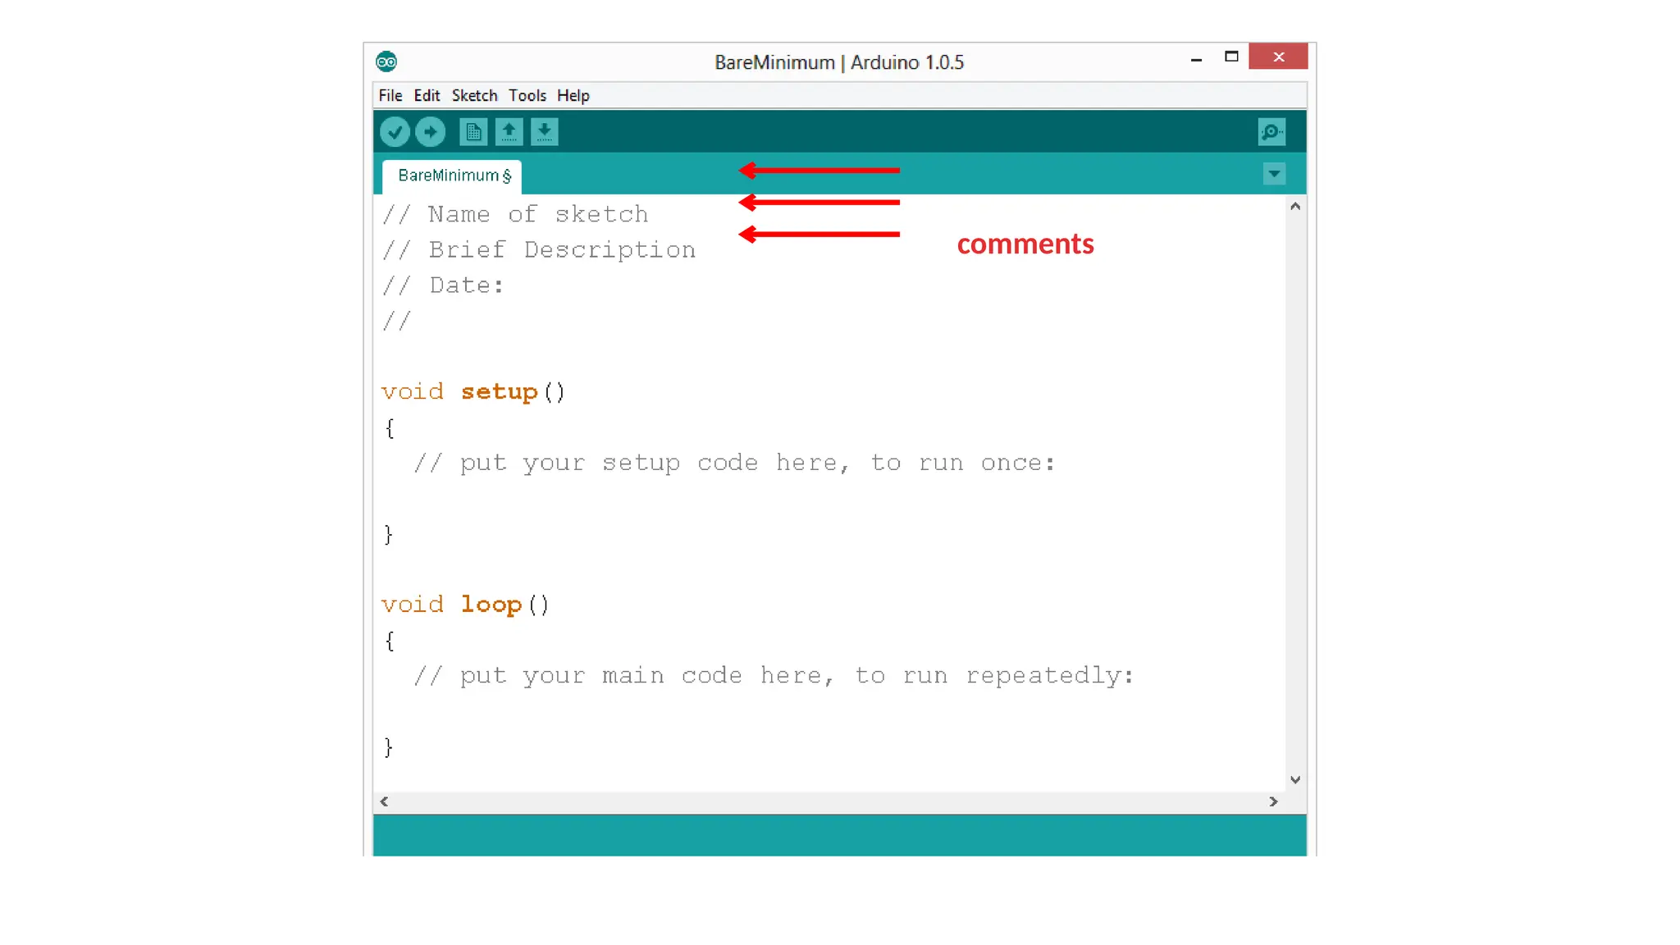This screenshot has height=945, width=1680.
Task: Open the Help menu
Action: click(573, 95)
